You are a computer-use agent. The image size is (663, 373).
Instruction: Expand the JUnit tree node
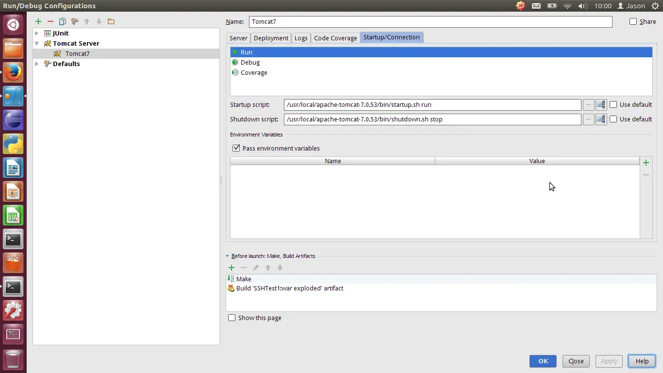[x=37, y=33]
